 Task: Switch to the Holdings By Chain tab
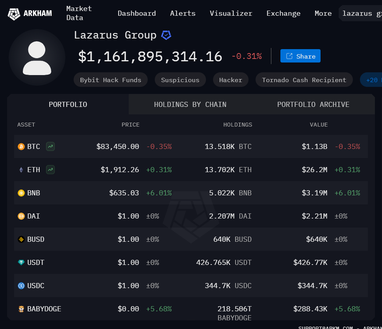pos(190,104)
